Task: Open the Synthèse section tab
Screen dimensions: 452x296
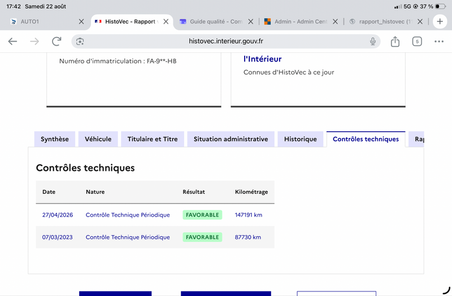Action: pyautogui.click(x=55, y=139)
